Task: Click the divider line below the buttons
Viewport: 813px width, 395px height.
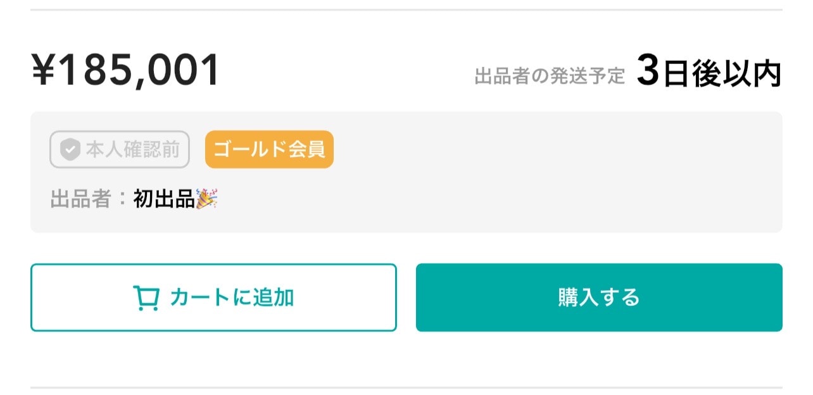Action: coord(406,387)
